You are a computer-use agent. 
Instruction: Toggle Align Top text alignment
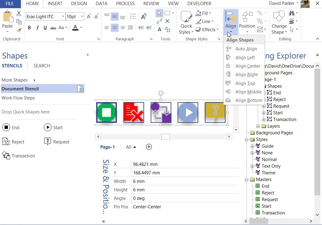tap(107, 15)
